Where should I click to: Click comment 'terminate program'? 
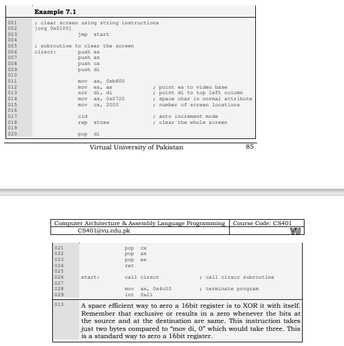pyautogui.click(x=229, y=288)
